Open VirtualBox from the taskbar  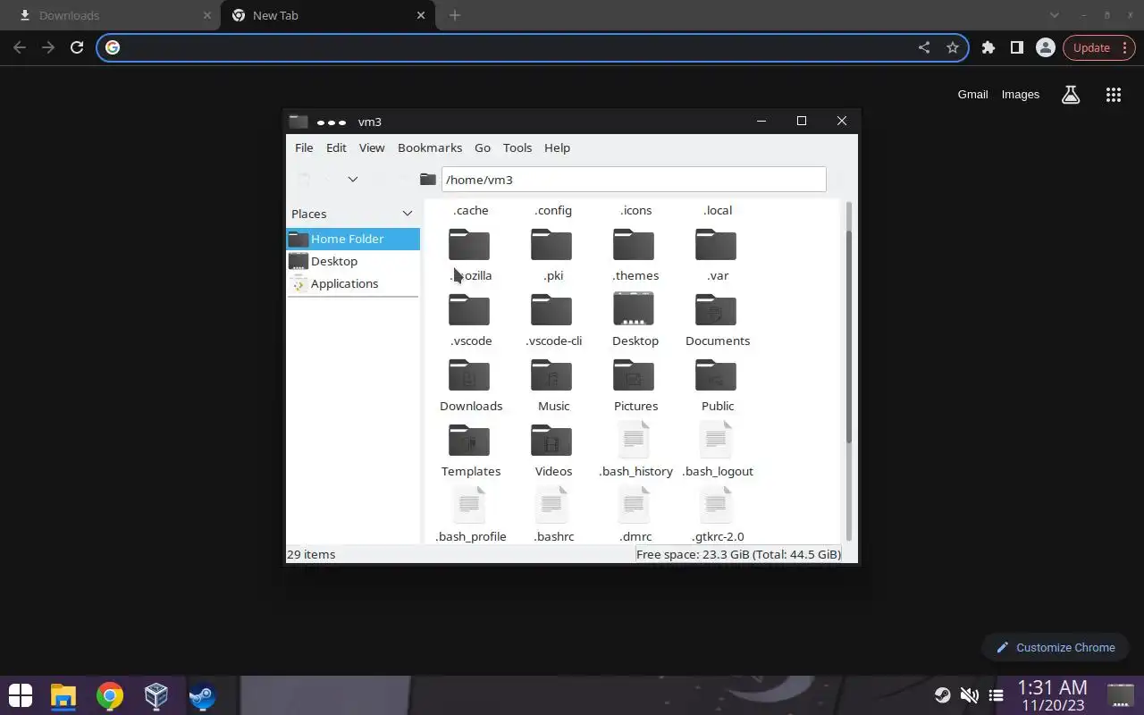click(x=156, y=695)
